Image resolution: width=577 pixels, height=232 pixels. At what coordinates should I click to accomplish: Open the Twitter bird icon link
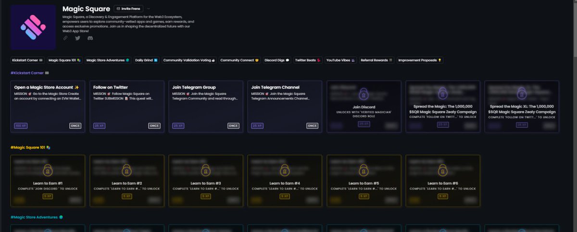point(78,38)
